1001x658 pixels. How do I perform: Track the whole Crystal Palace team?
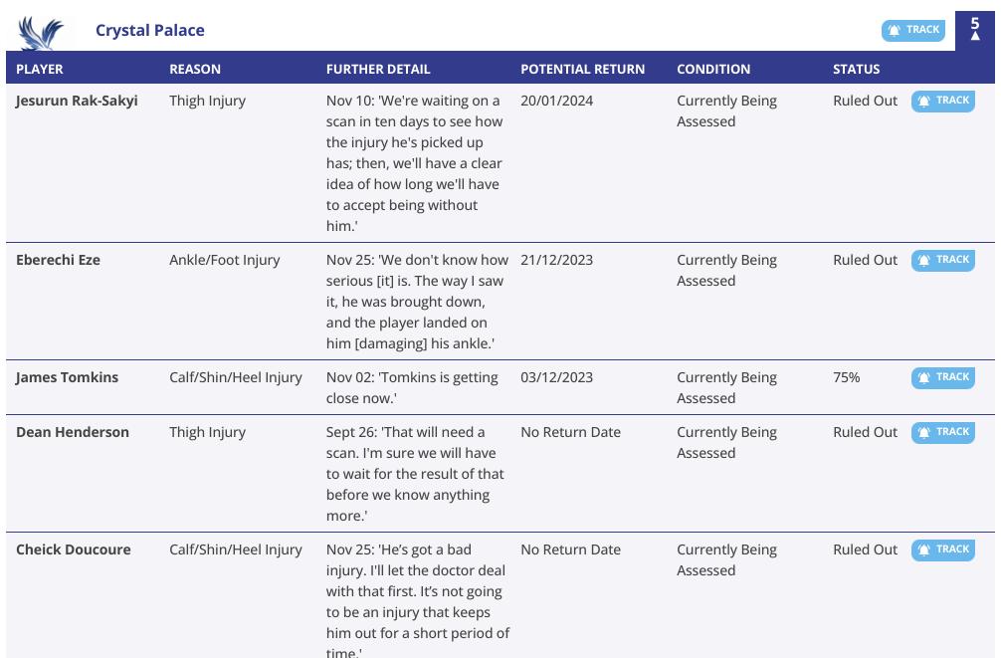(912, 30)
